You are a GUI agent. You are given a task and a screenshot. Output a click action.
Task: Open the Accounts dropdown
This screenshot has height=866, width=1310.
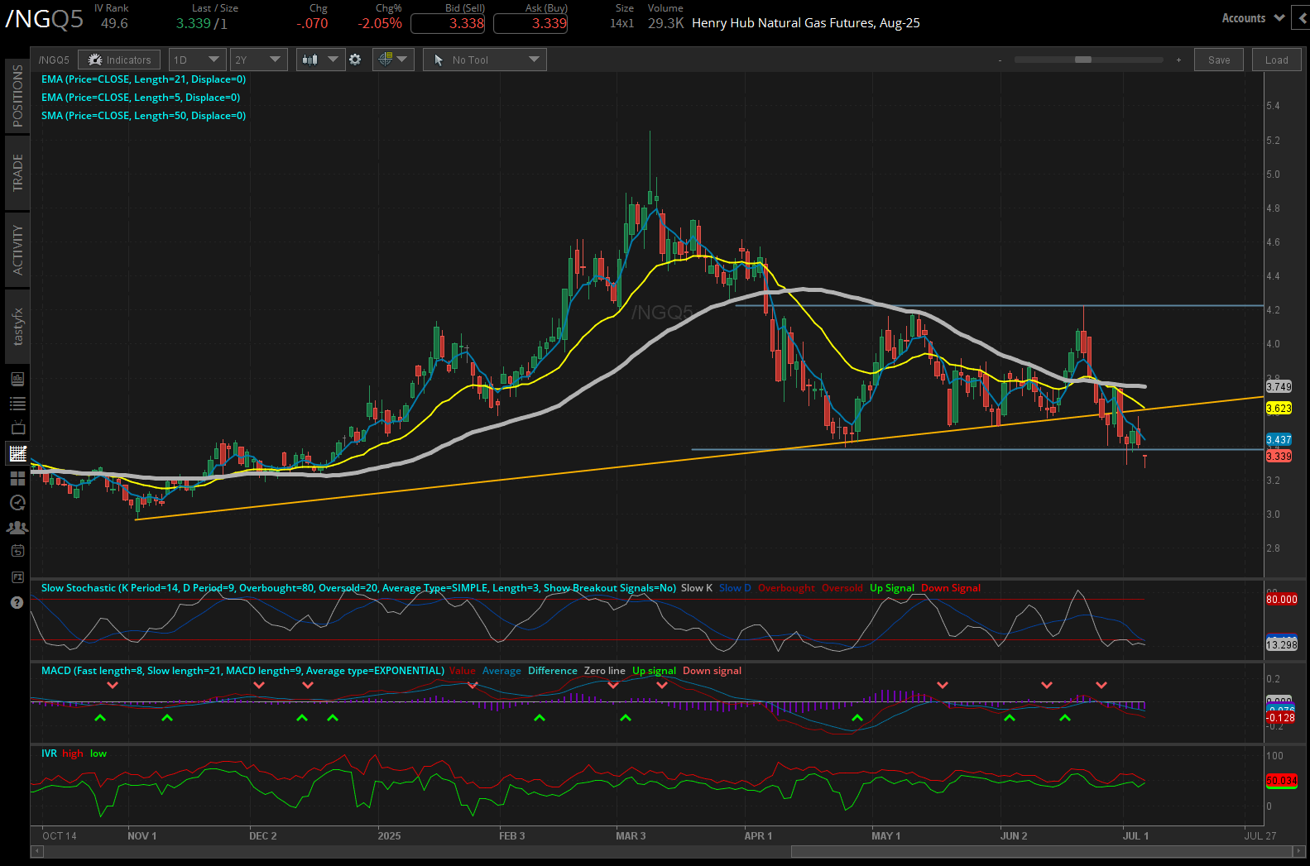point(1253,18)
